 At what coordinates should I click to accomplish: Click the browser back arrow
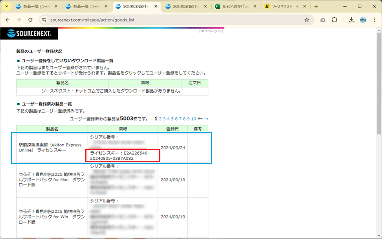7,20
